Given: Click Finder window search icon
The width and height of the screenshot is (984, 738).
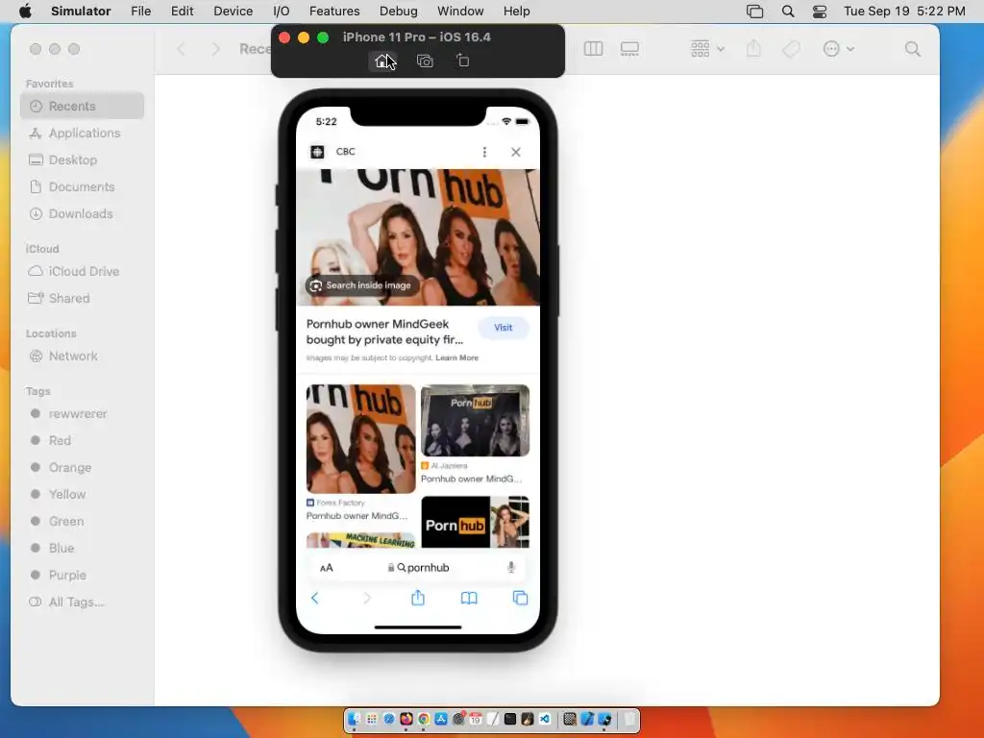Looking at the screenshot, I should 913,49.
